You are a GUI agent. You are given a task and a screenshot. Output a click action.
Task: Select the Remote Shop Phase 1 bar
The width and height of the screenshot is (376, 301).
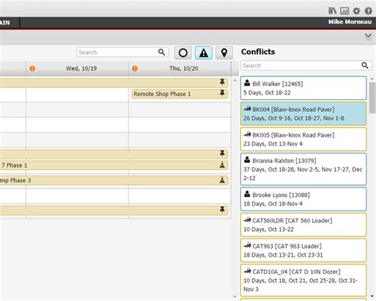[180, 94]
